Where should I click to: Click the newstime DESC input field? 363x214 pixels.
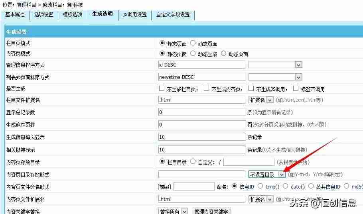(201, 77)
